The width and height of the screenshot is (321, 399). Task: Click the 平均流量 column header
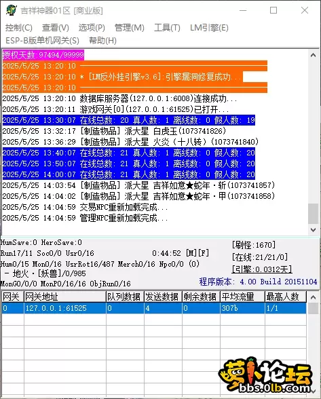pyautogui.click(x=242, y=297)
